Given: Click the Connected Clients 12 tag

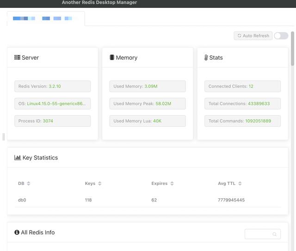Looking at the screenshot, I should 242,86.
